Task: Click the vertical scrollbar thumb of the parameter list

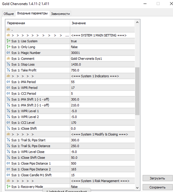Action: (137, 91)
